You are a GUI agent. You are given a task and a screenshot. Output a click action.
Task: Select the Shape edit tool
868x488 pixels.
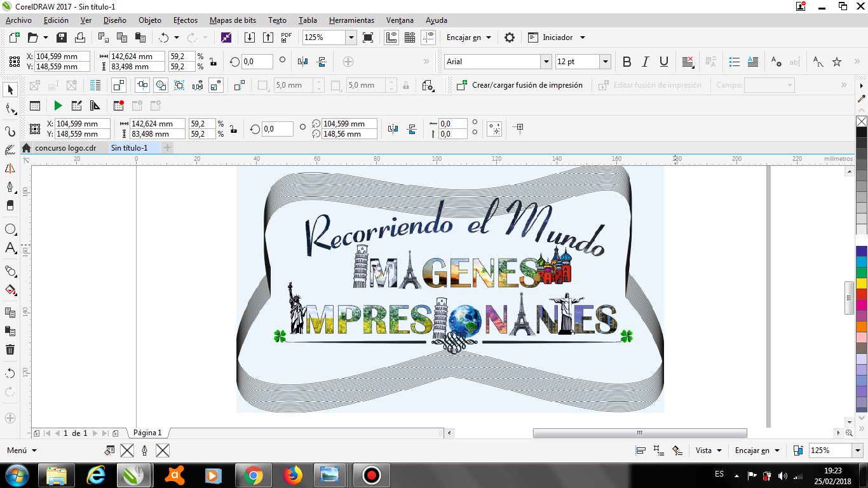(10, 109)
